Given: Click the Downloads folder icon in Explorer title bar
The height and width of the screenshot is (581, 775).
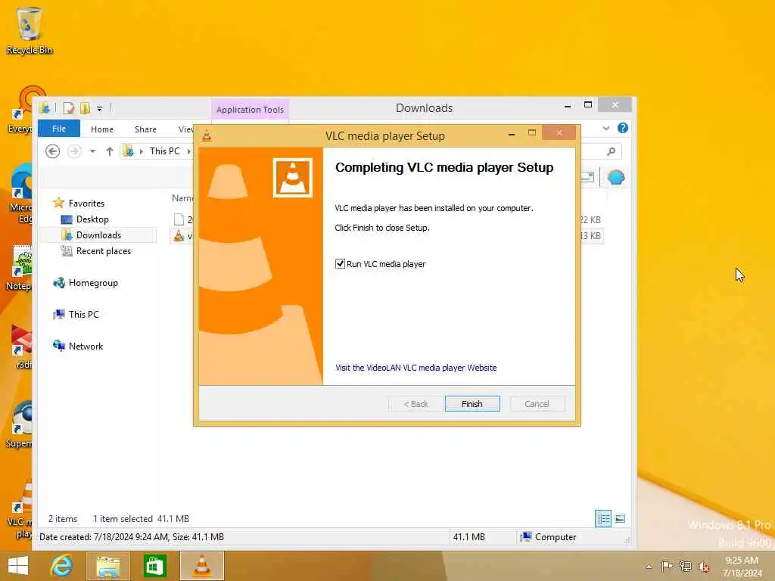Looking at the screenshot, I should pyautogui.click(x=45, y=107).
